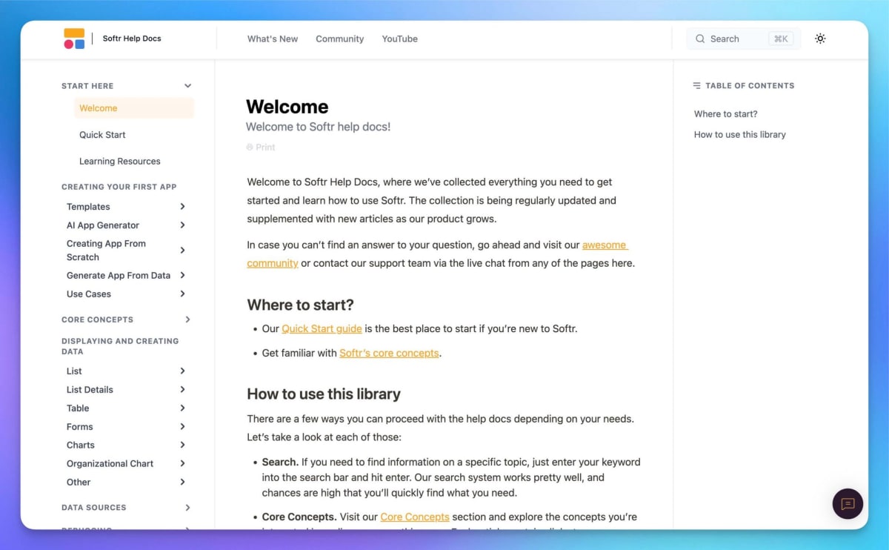The width and height of the screenshot is (889, 550).
Task: Click the Softr logo icon
Action: [x=74, y=39]
